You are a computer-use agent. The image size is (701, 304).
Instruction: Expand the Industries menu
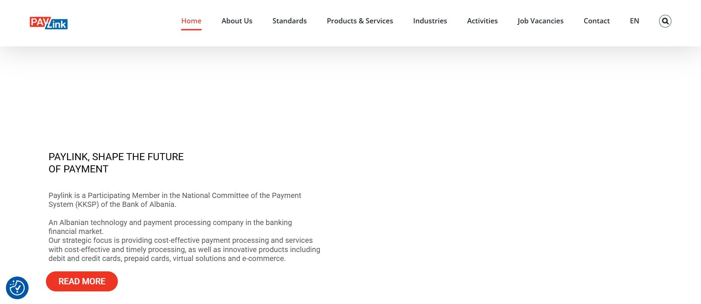(430, 21)
